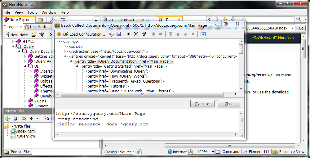Save configuration with the floppy disk icon
Viewport: 310px width, 158px height.
click(119, 34)
